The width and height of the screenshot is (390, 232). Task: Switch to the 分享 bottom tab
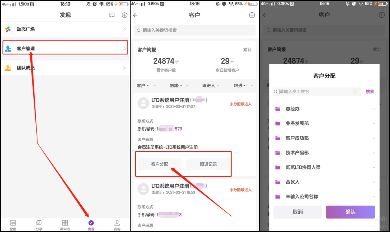[39, 225]
